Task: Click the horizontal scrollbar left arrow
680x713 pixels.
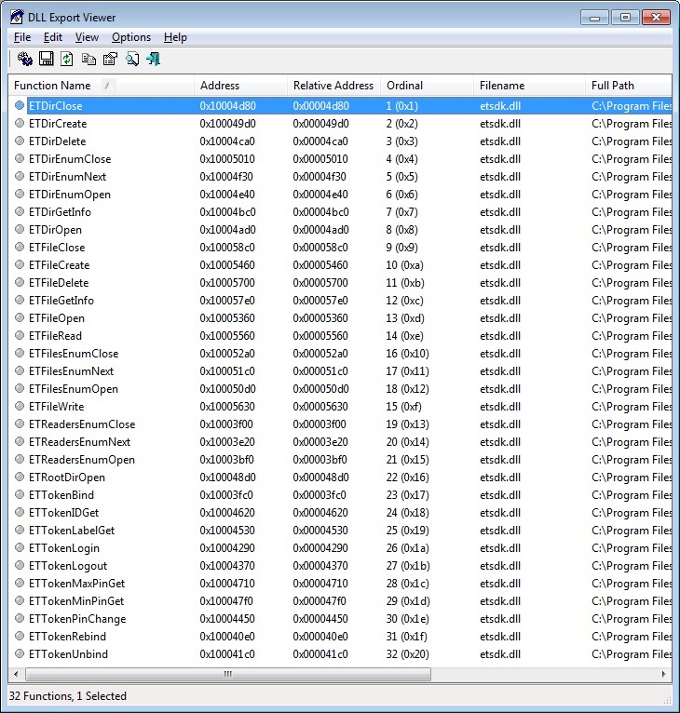Action: click(17, 674)
